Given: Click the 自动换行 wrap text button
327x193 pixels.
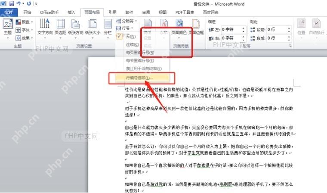Looking at the screenshot, I should pos(316,29).
